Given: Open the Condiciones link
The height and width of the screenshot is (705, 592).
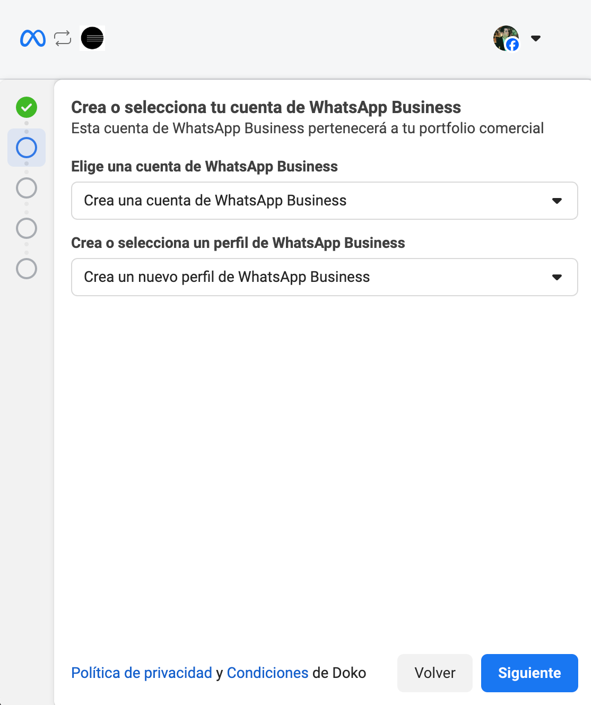Looking at the screenshot, I should pos(267,673).
